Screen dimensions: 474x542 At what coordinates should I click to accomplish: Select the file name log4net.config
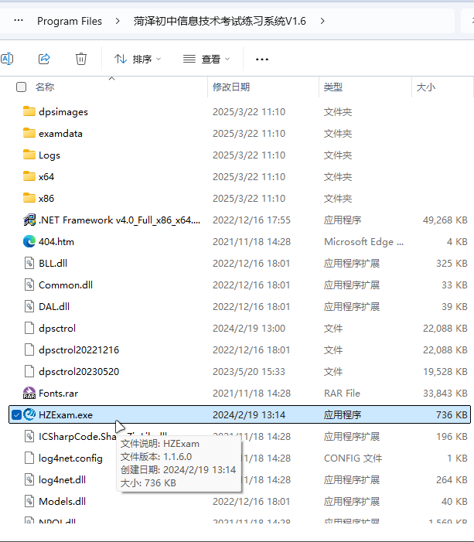70,458
